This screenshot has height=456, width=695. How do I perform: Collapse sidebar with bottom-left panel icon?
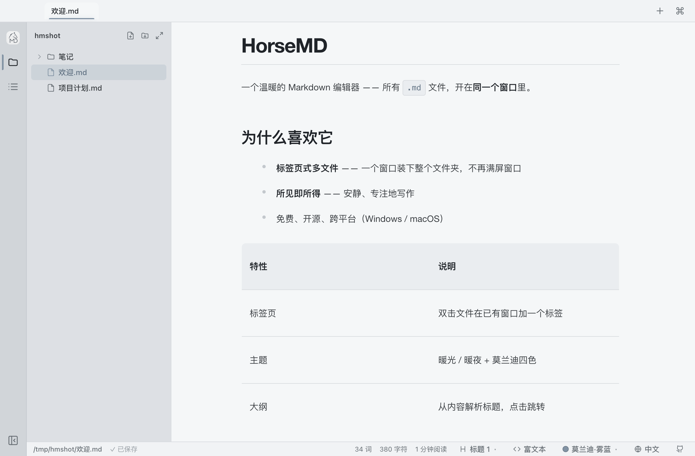13,440
